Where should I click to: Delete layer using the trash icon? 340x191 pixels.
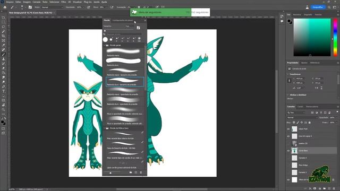click(x=334, y=189)
